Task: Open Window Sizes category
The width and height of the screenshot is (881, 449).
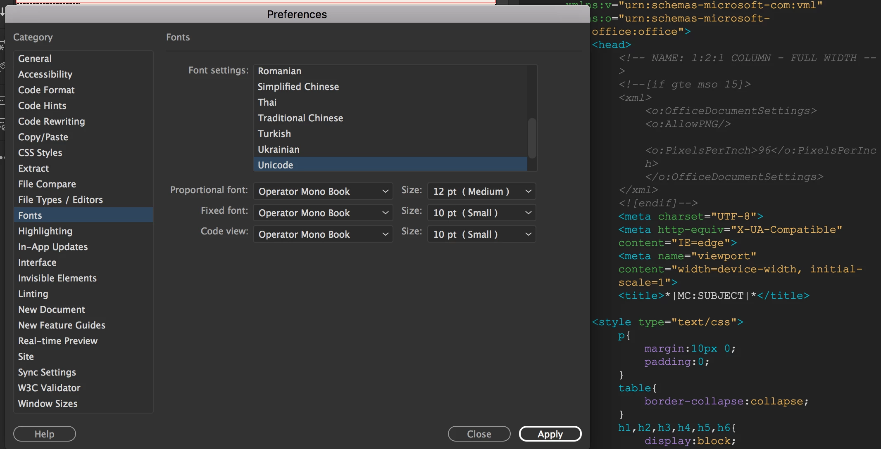Action: (48, 404)
